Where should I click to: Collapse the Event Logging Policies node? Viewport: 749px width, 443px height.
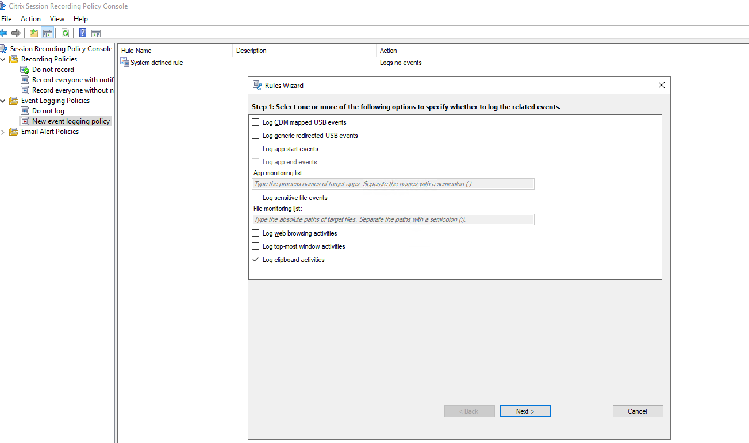[x=3, y=101]
